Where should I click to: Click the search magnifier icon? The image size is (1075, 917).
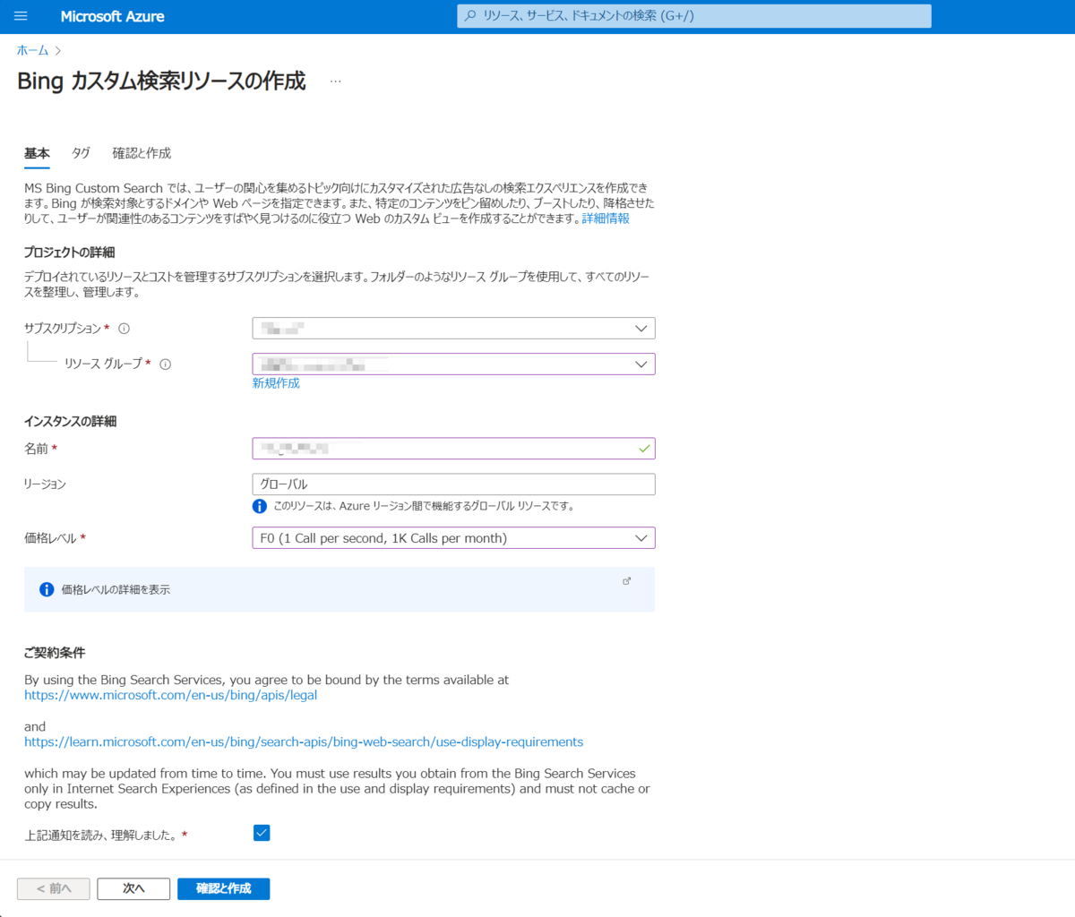[471, 16]
